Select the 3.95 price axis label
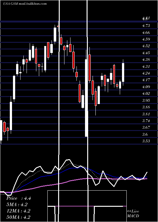 click(x=146, y=101)
